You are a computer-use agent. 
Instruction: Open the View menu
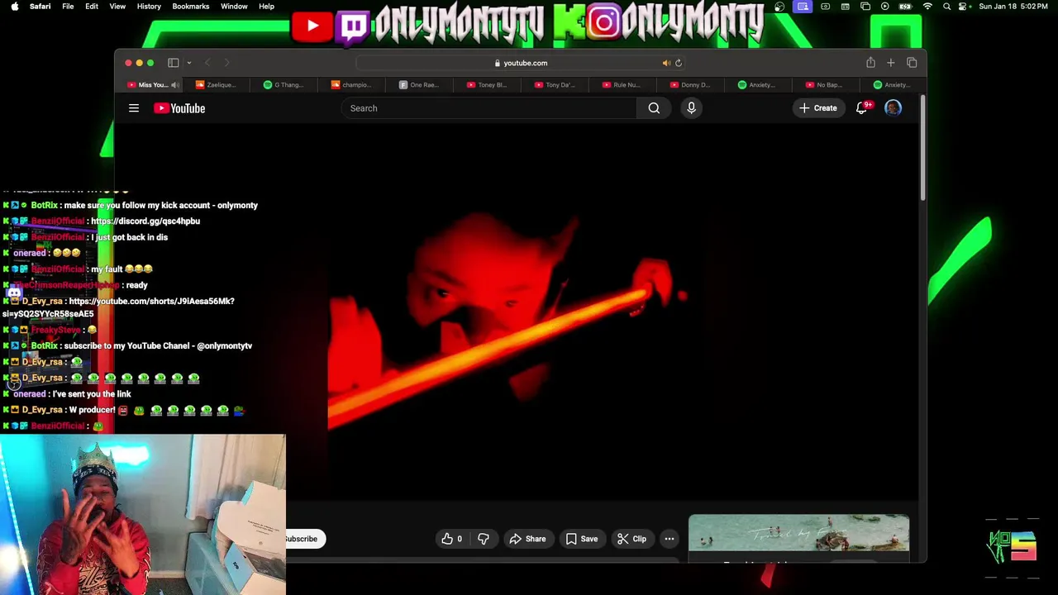coord(117,7)
